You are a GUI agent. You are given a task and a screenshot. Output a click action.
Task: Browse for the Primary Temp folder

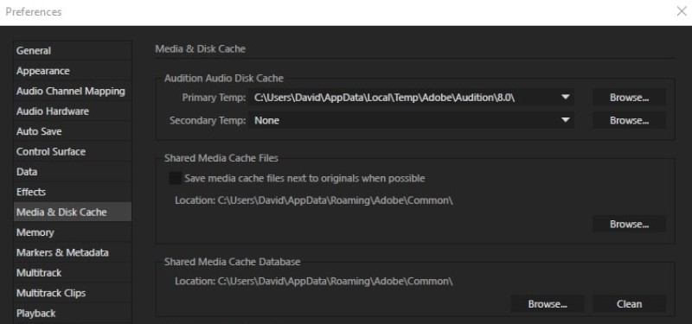click(629, 98)
